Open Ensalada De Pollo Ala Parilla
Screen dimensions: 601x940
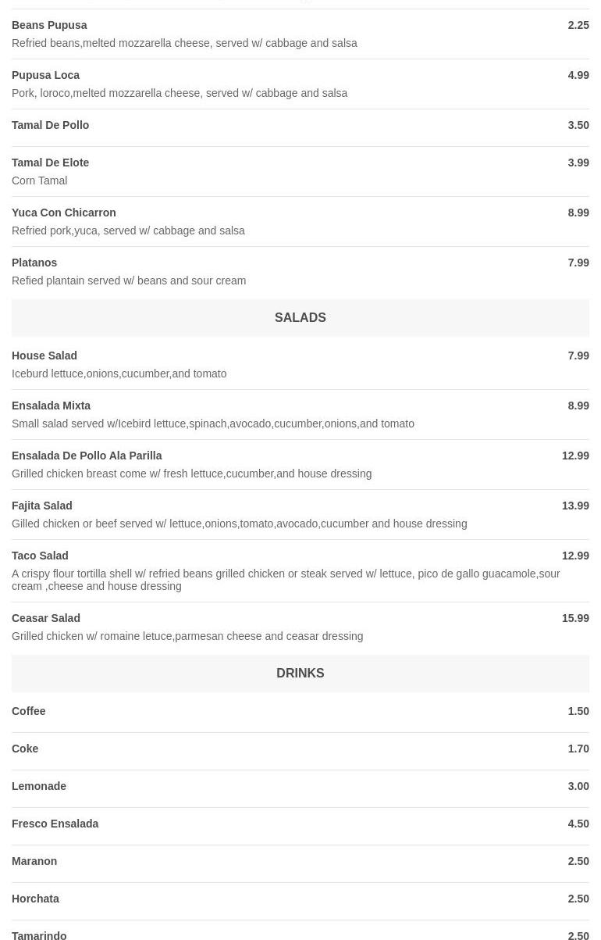click(87, 456)
